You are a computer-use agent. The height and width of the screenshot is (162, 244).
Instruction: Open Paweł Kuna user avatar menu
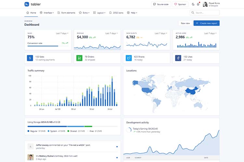(205, 4)
